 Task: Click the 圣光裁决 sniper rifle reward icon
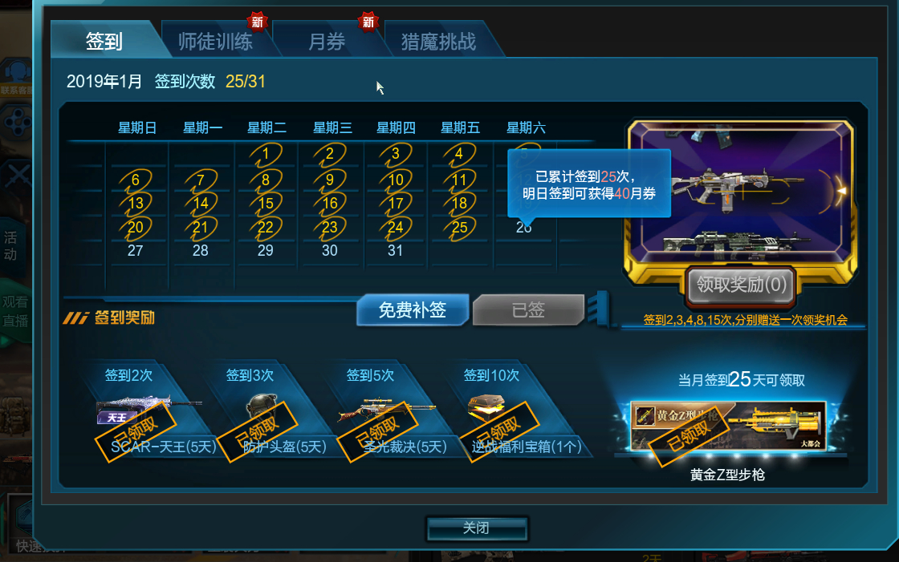pyautogui.click(x=386, y=409)
